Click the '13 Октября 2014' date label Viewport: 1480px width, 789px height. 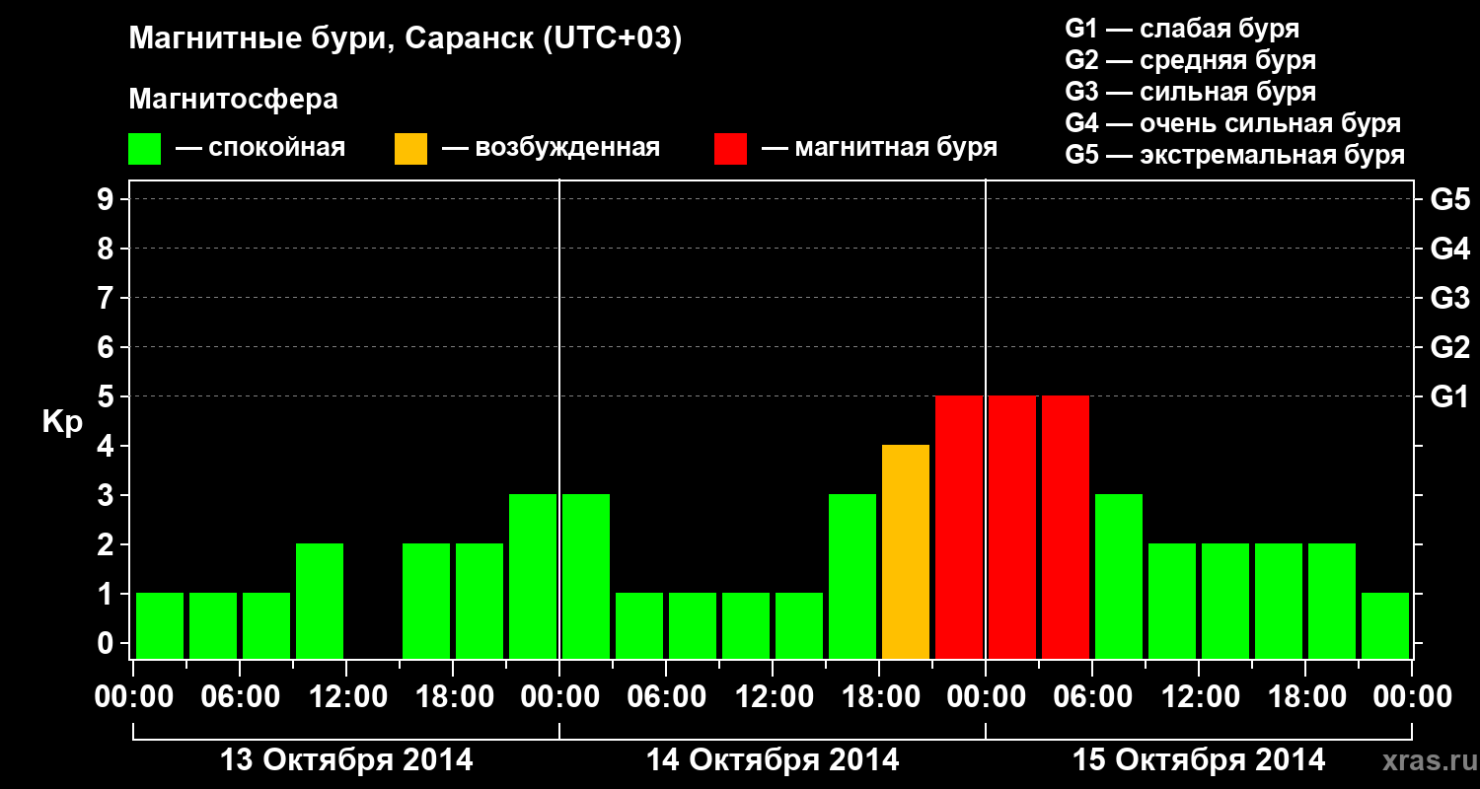(x=346, y=760)
